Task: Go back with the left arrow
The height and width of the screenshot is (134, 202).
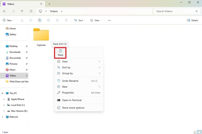Action: (4, 11)
